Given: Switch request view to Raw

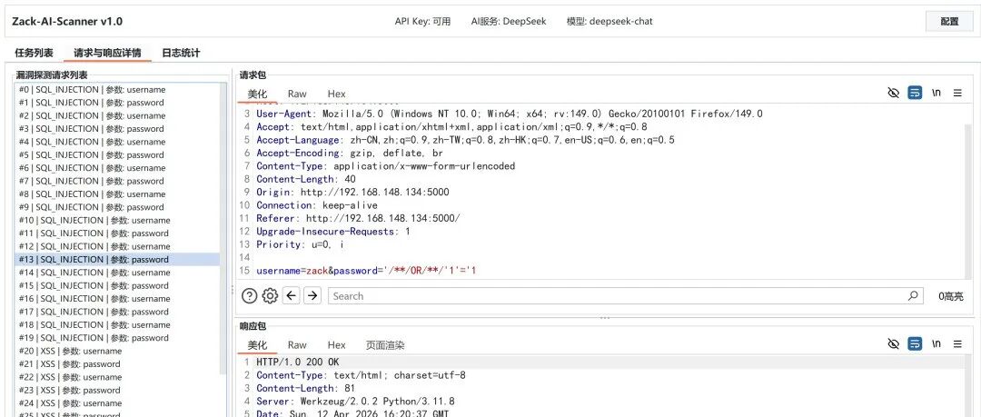Looking at the screenshot, I should pyautogui.click(x=297, y=94).
